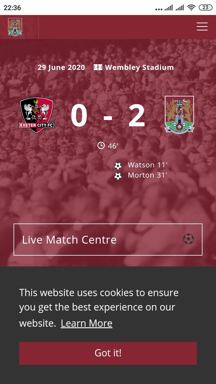Tap the Exeter City FC badge

(37, 115)
